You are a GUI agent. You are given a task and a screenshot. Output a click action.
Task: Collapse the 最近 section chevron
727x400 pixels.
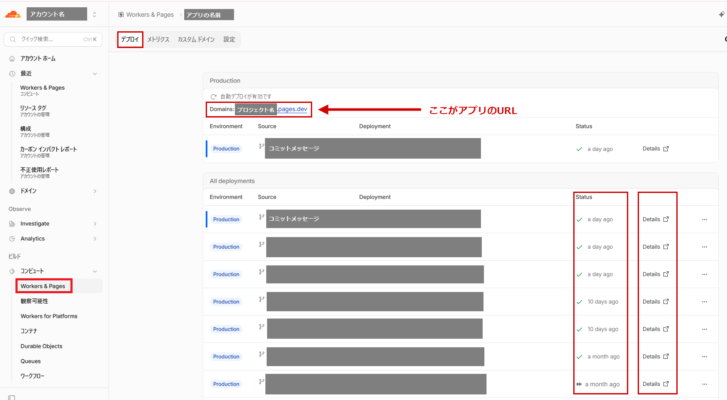point(95,74)
